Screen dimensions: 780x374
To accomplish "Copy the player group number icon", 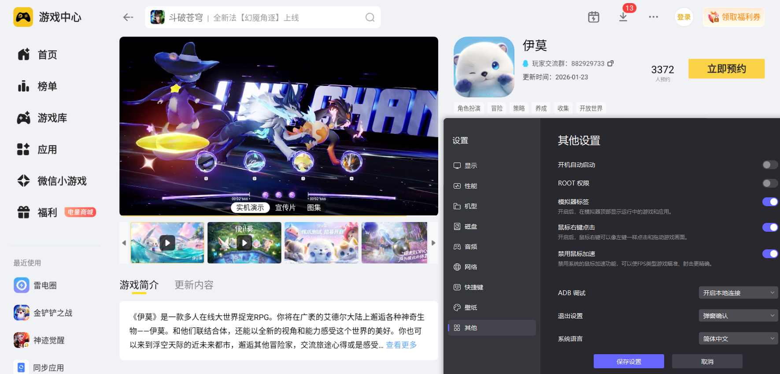I will [x=610, y=63].
